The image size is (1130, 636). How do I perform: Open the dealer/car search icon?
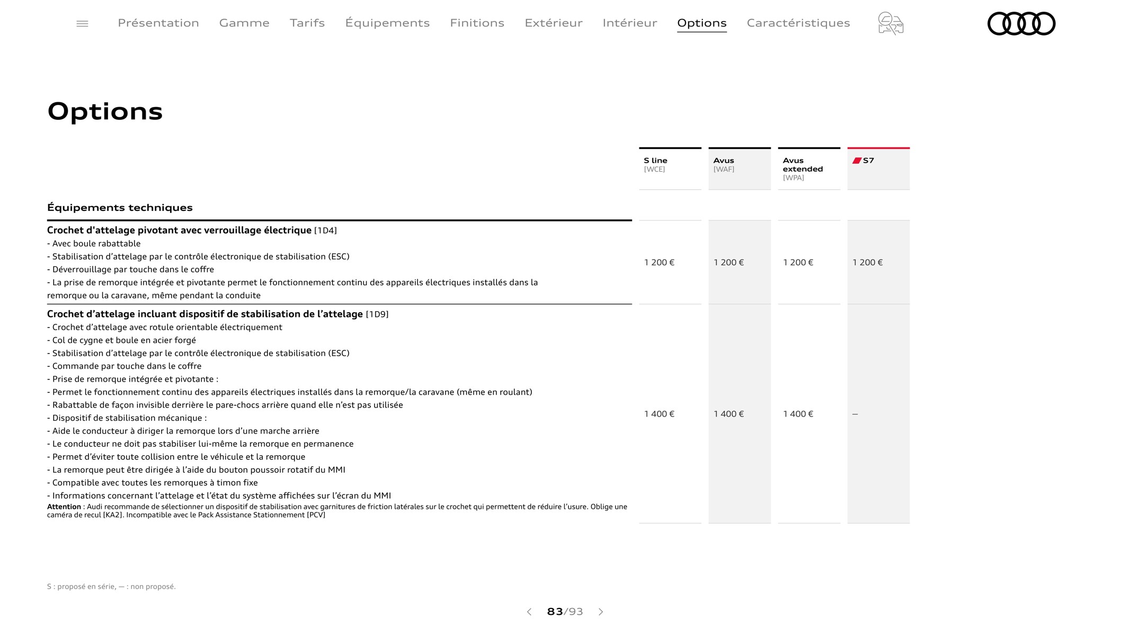coord(891,23)
